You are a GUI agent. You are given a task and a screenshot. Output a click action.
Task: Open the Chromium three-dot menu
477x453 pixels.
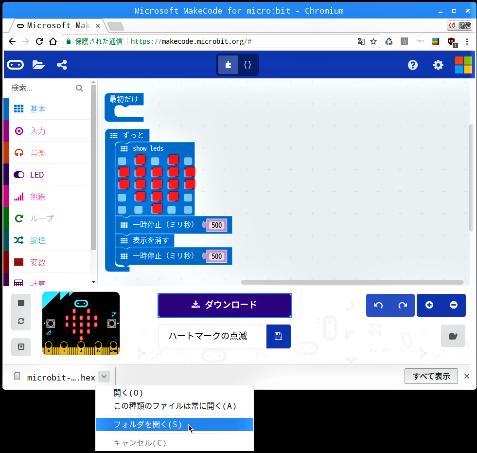[x=467, y=41]
